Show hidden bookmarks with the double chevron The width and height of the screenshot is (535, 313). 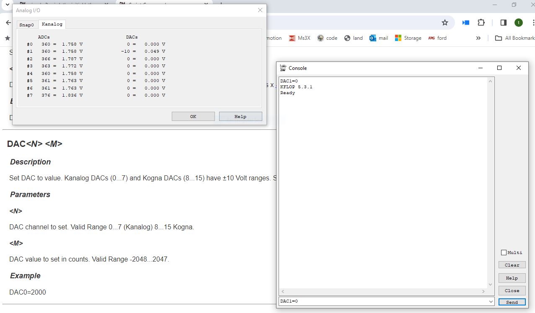(478, 38)
